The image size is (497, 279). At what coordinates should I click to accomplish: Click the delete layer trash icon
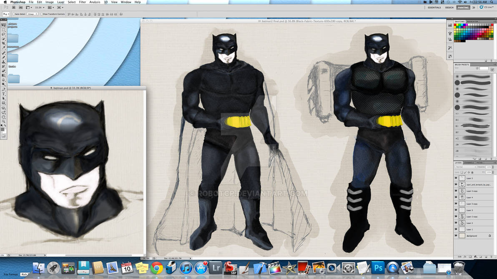(x=491, y=257)
